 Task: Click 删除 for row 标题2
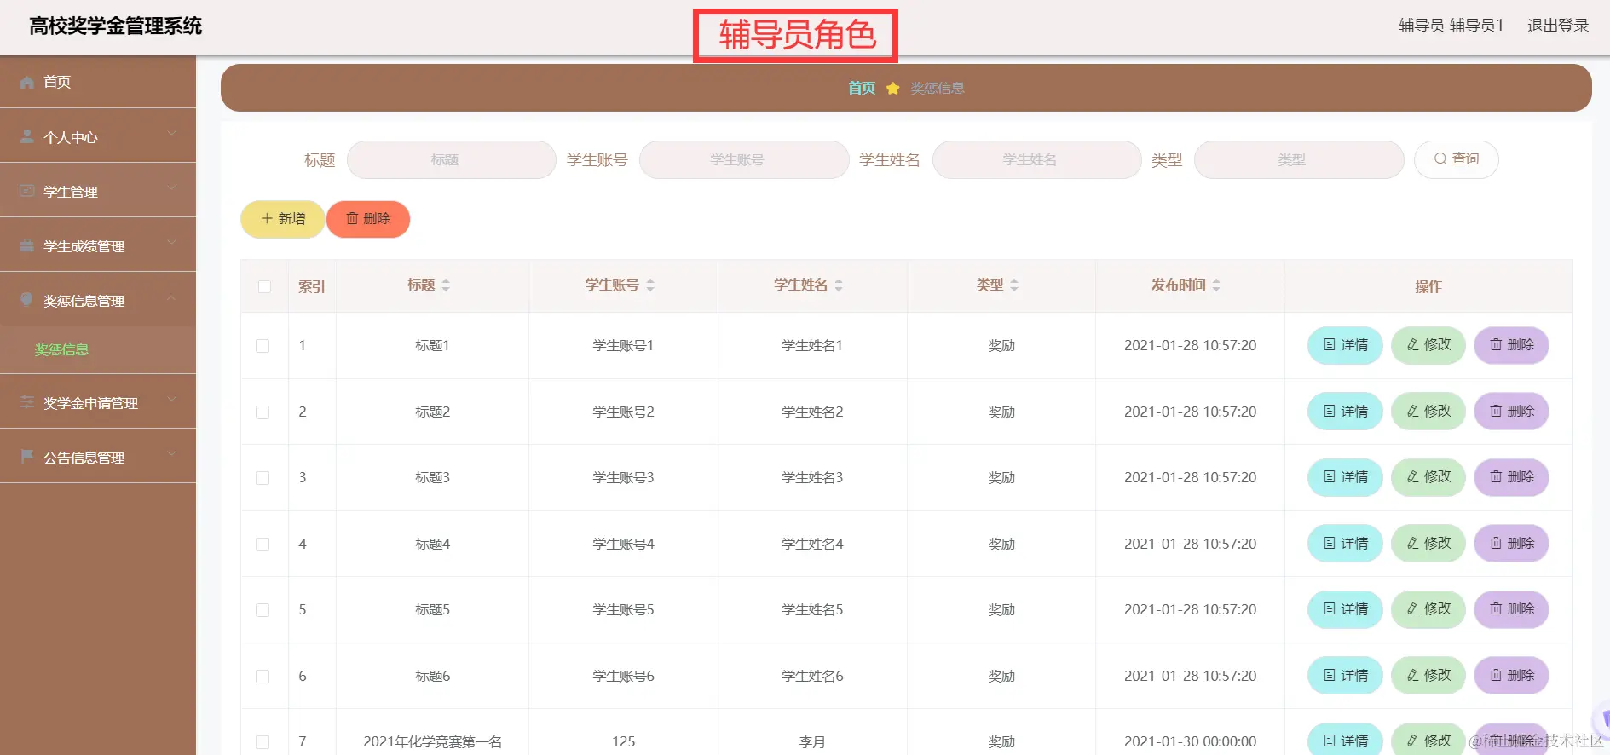(x=1512, y=412)
